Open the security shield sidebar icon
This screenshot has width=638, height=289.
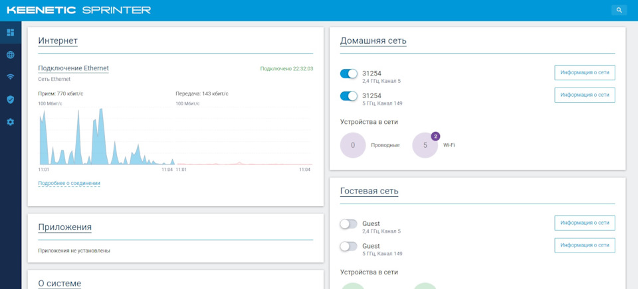[x=11, y=99]
